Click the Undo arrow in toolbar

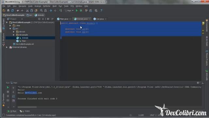click(x=18, y=10)
